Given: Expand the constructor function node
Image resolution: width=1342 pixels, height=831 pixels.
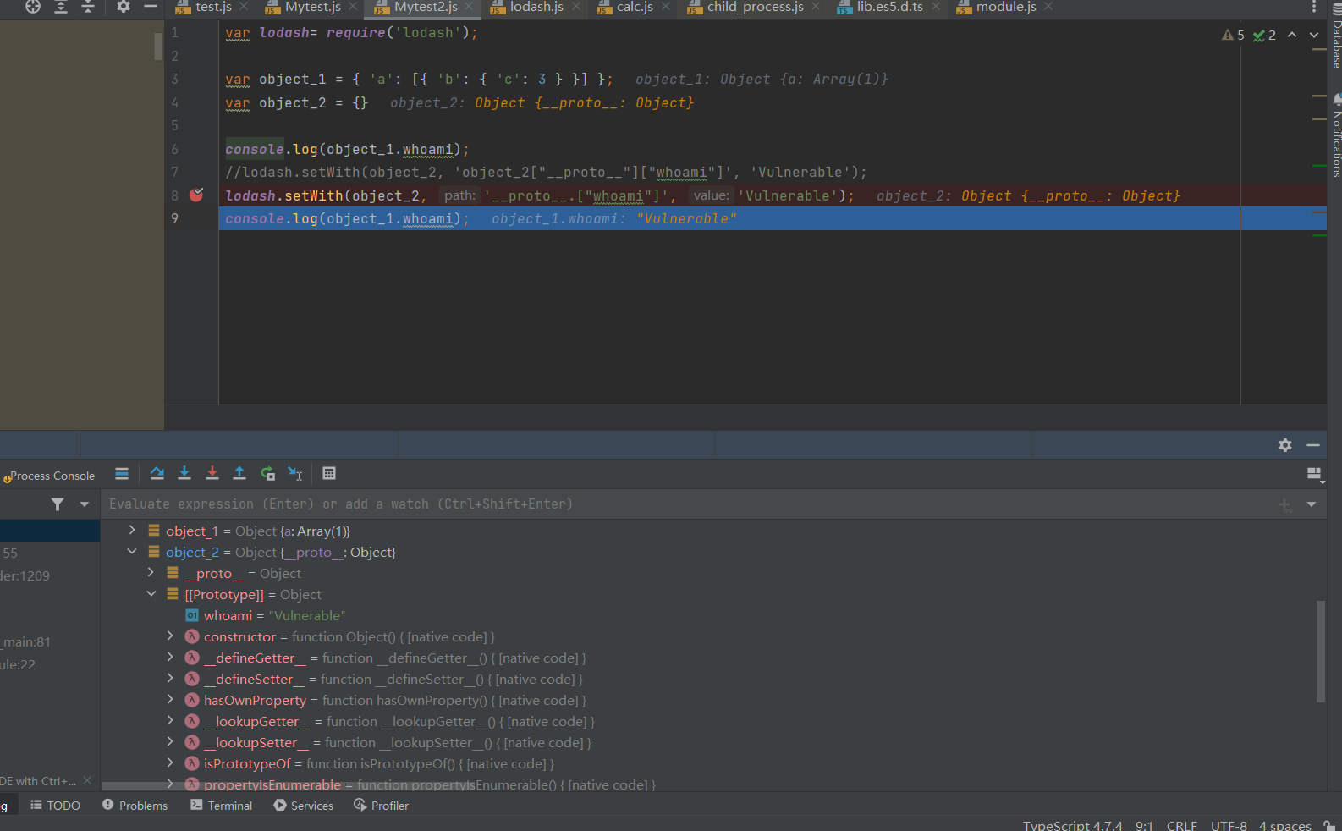Looking at the screenshot, I should click(x=170, y=636).
